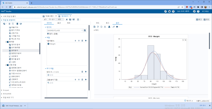Move the 분석변수 column up with arrow
The image size is (212, 109).
75,41
